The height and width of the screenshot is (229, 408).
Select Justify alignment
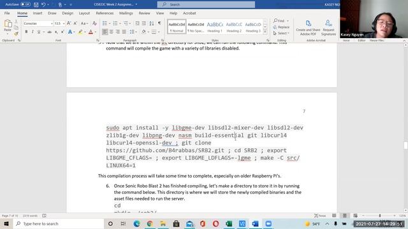click(124, 32)
